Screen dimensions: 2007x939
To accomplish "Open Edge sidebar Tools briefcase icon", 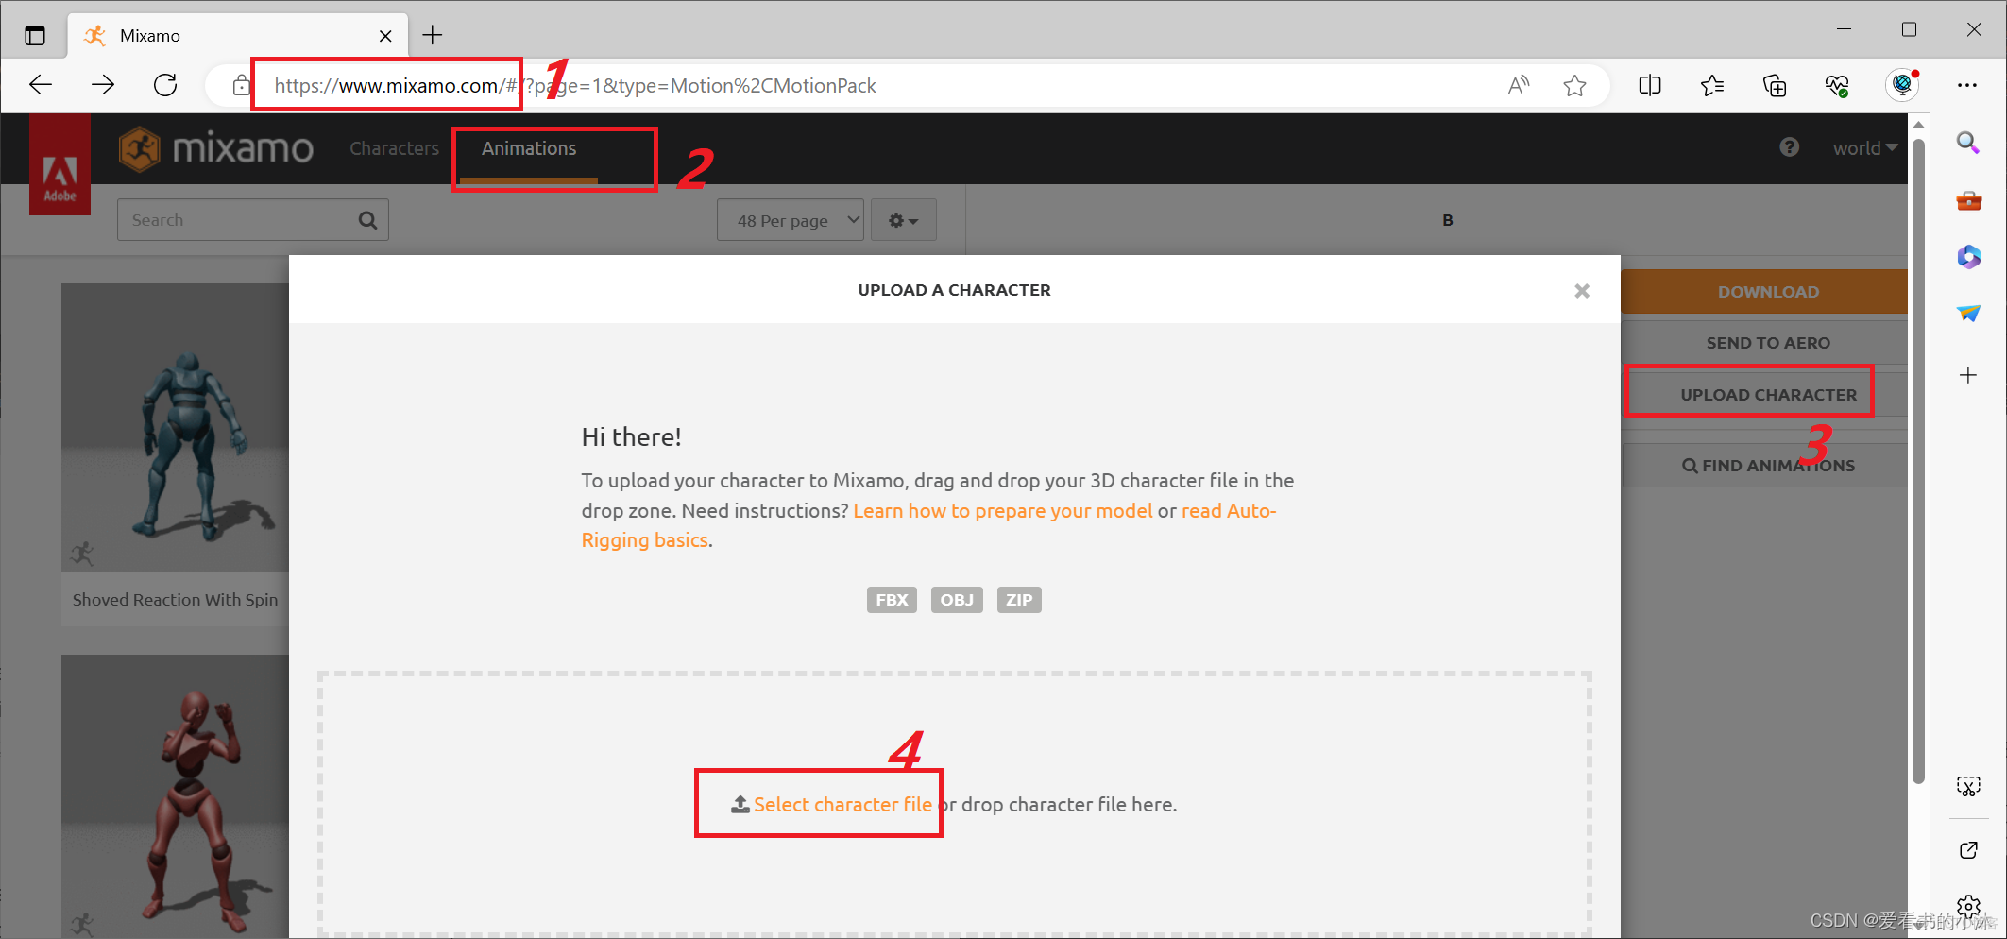I will (x=1968, y=200).
